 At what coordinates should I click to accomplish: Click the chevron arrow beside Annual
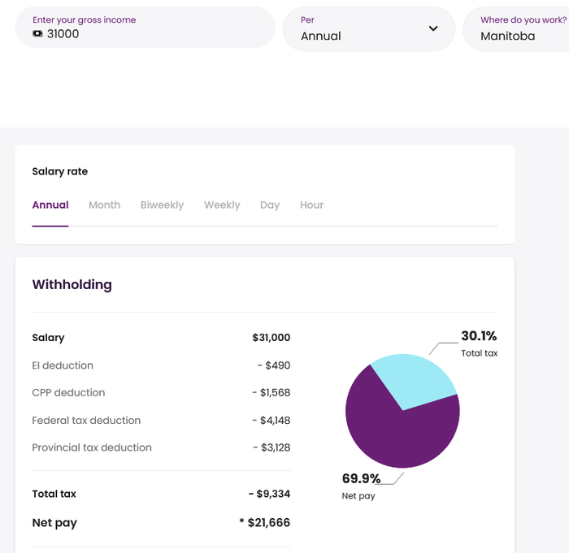[433, 28]
